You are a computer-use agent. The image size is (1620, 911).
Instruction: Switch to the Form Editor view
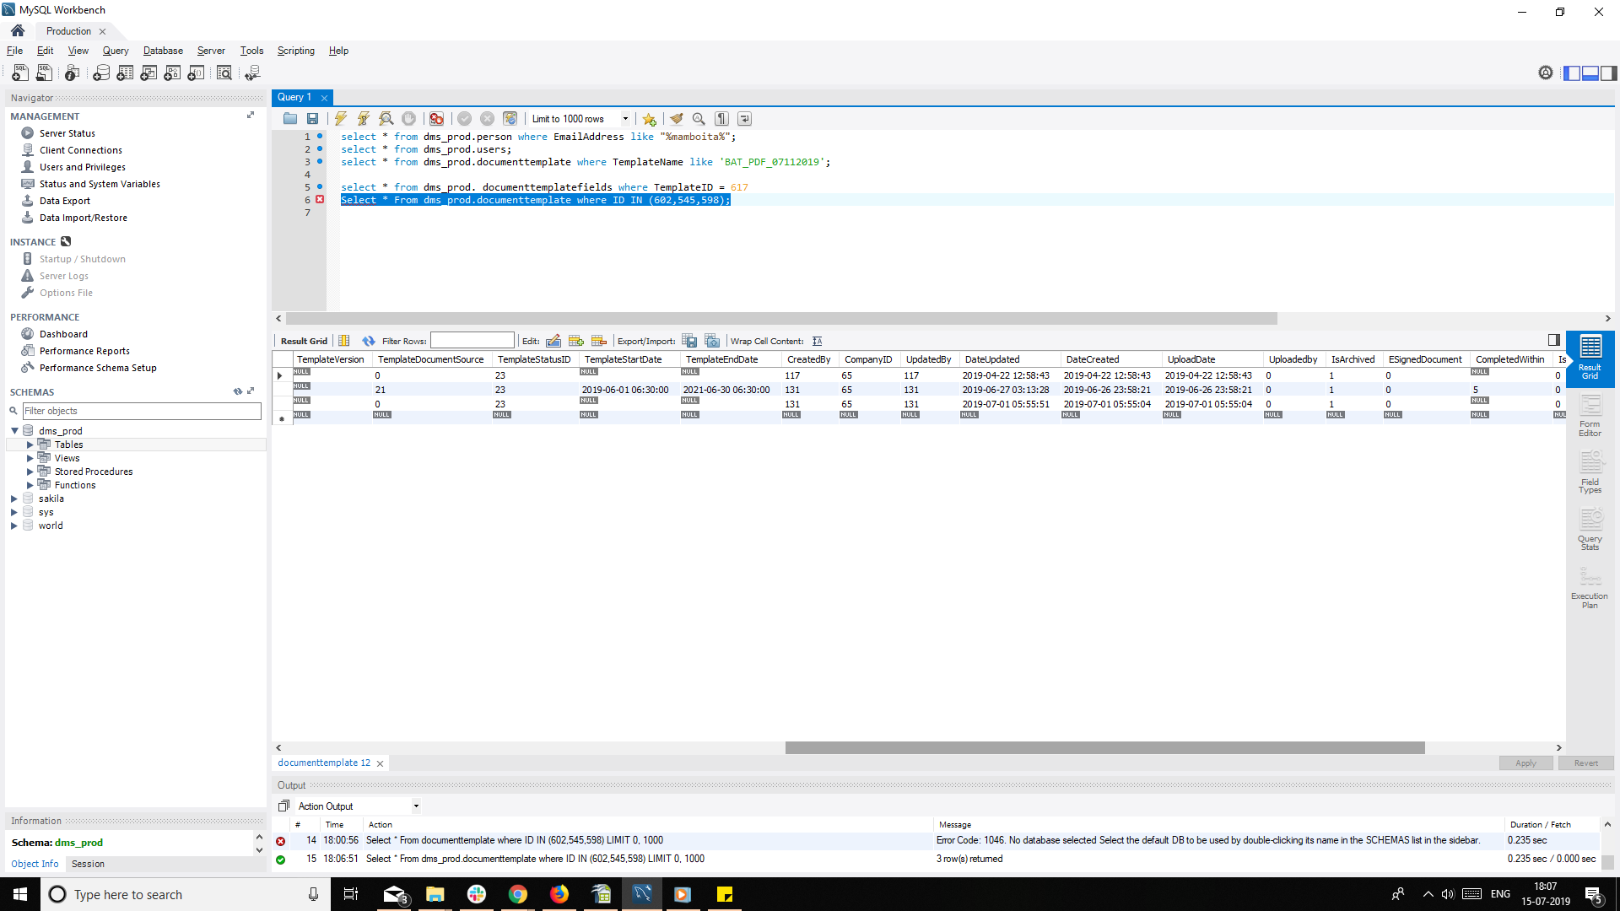1590,418
